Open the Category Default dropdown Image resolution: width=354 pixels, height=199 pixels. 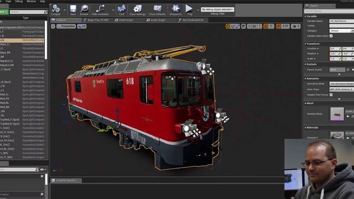(342, 31)
